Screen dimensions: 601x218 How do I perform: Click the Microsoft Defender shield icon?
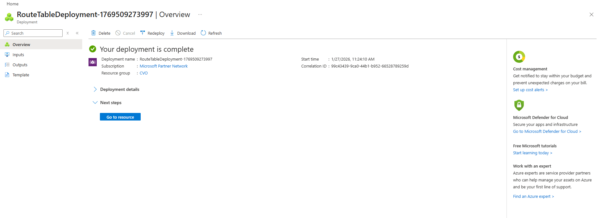519,105
